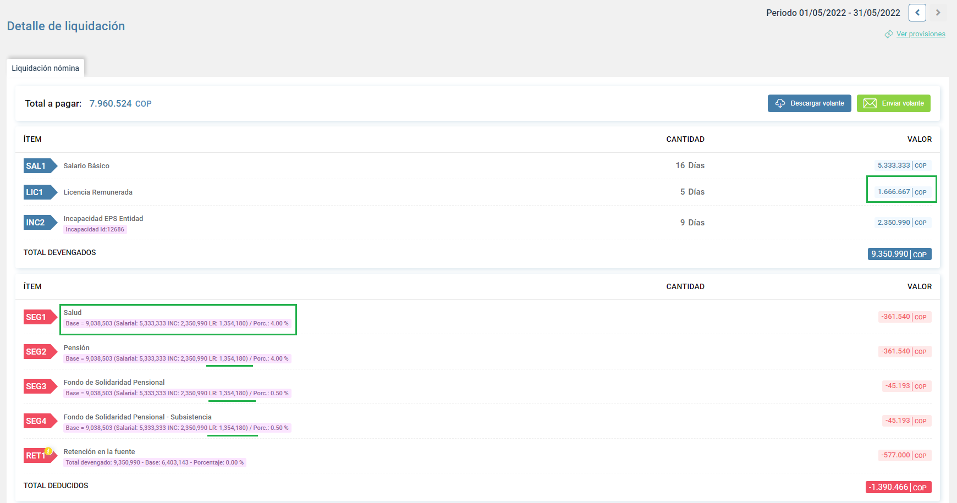Click the 5 Días quantity
This screenshot has width=957, height=503.
tap(692, 192)
